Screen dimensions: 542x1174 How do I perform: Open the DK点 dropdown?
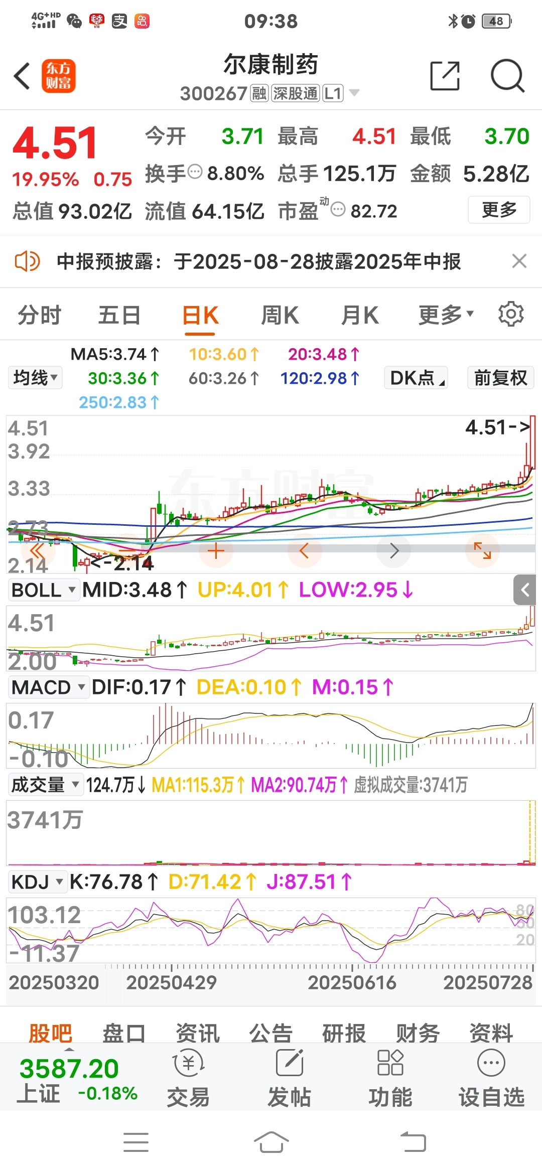point(416,378)
